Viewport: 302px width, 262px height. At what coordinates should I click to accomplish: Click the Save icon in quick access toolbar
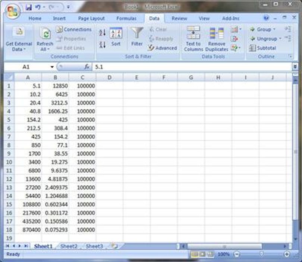click(x=29, y=7)
